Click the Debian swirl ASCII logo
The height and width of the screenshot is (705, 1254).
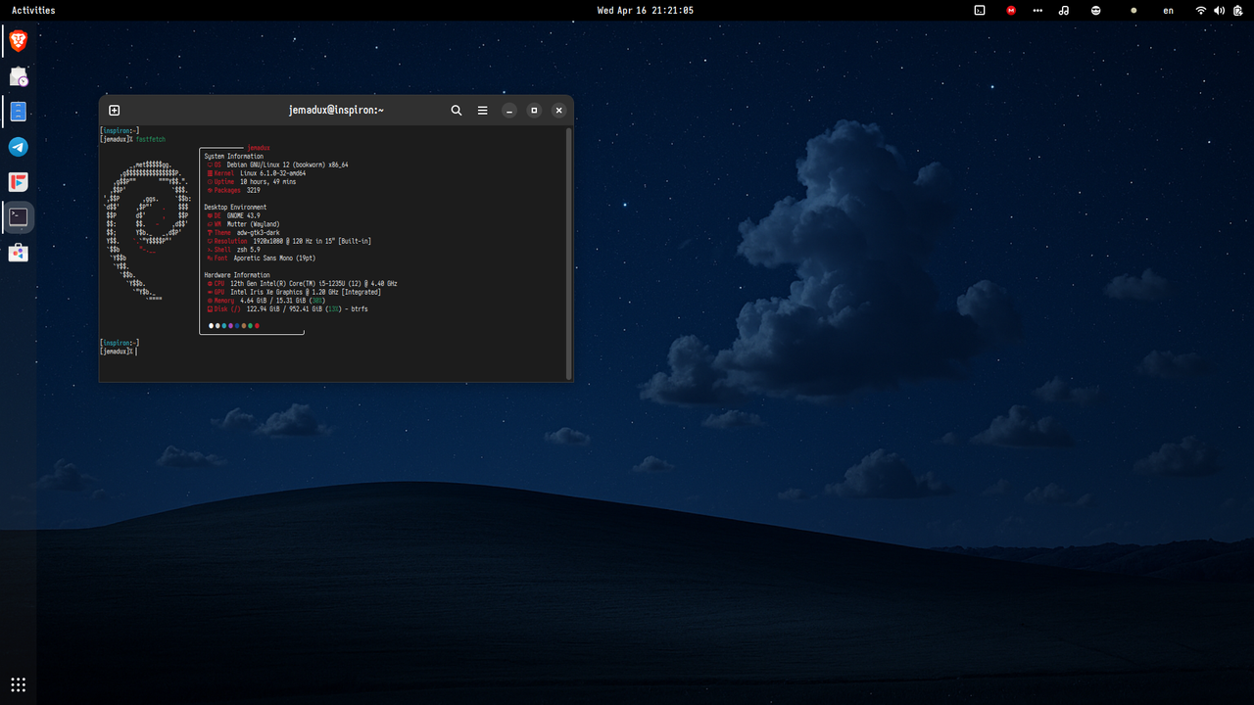[147, 231]
